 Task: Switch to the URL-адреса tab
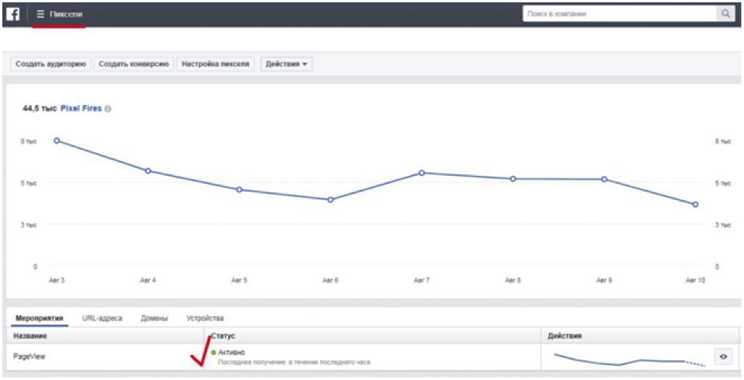(102, 318)
